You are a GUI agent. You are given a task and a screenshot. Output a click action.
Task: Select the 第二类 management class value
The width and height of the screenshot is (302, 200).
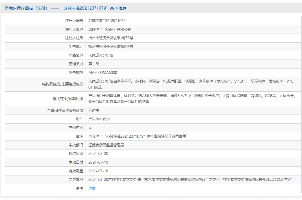tap(94, 64)
